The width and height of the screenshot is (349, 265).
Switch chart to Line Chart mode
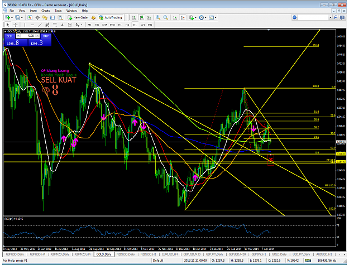pyautogui.click(x=149, y=17)
